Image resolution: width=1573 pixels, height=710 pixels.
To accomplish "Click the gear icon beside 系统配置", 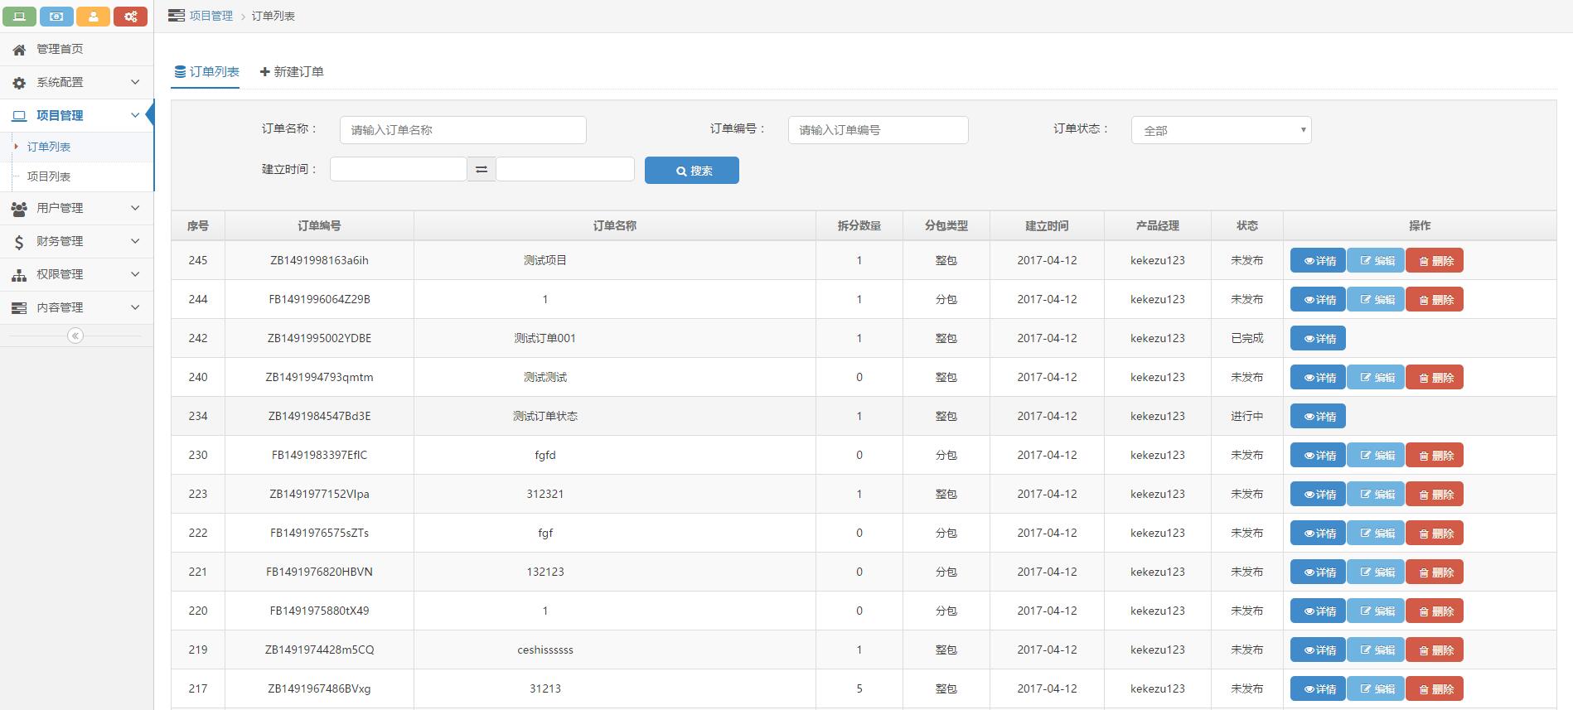I will coord(19,83).
